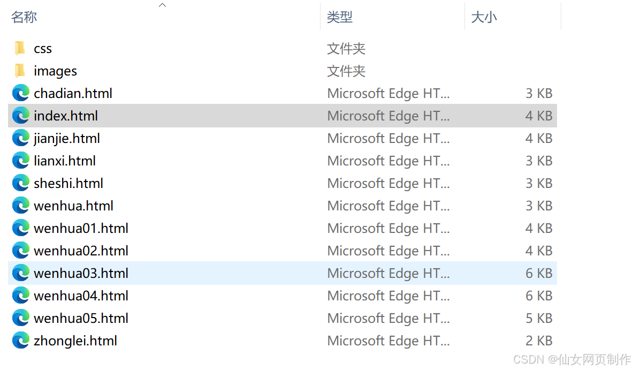Select the wenhua04.html file
Image resolution: width=633 pixels, height=370 pixels.
coord(80,295)
